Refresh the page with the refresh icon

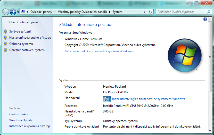pos(150,12)
